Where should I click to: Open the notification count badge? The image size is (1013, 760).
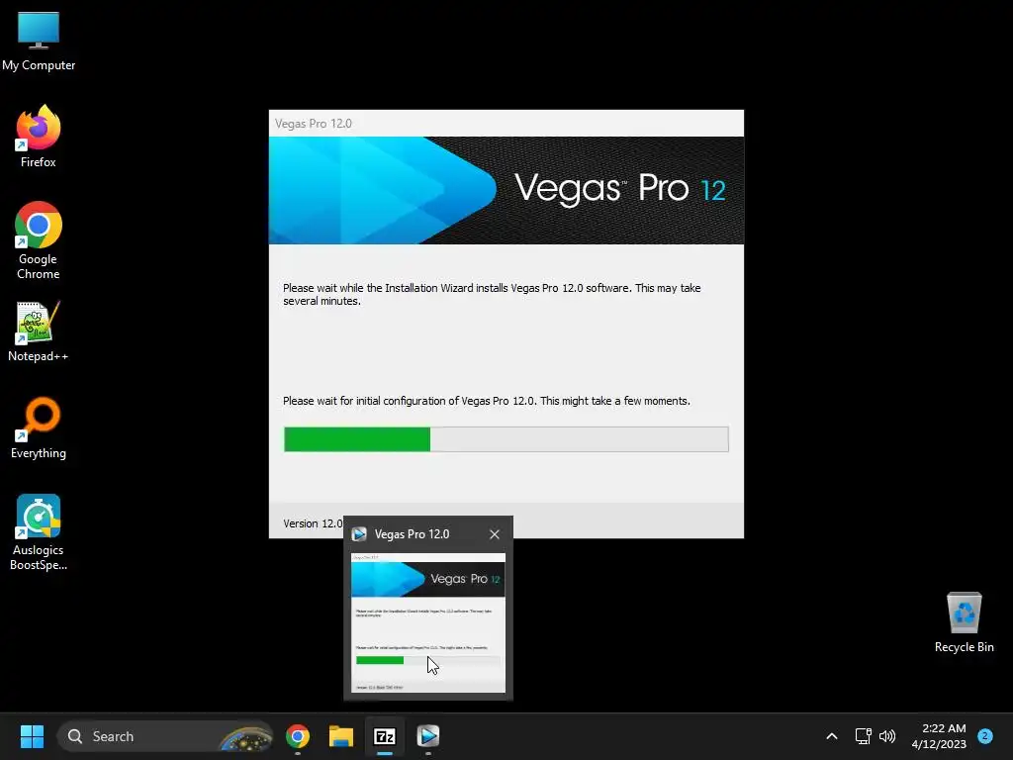(985, 735)
